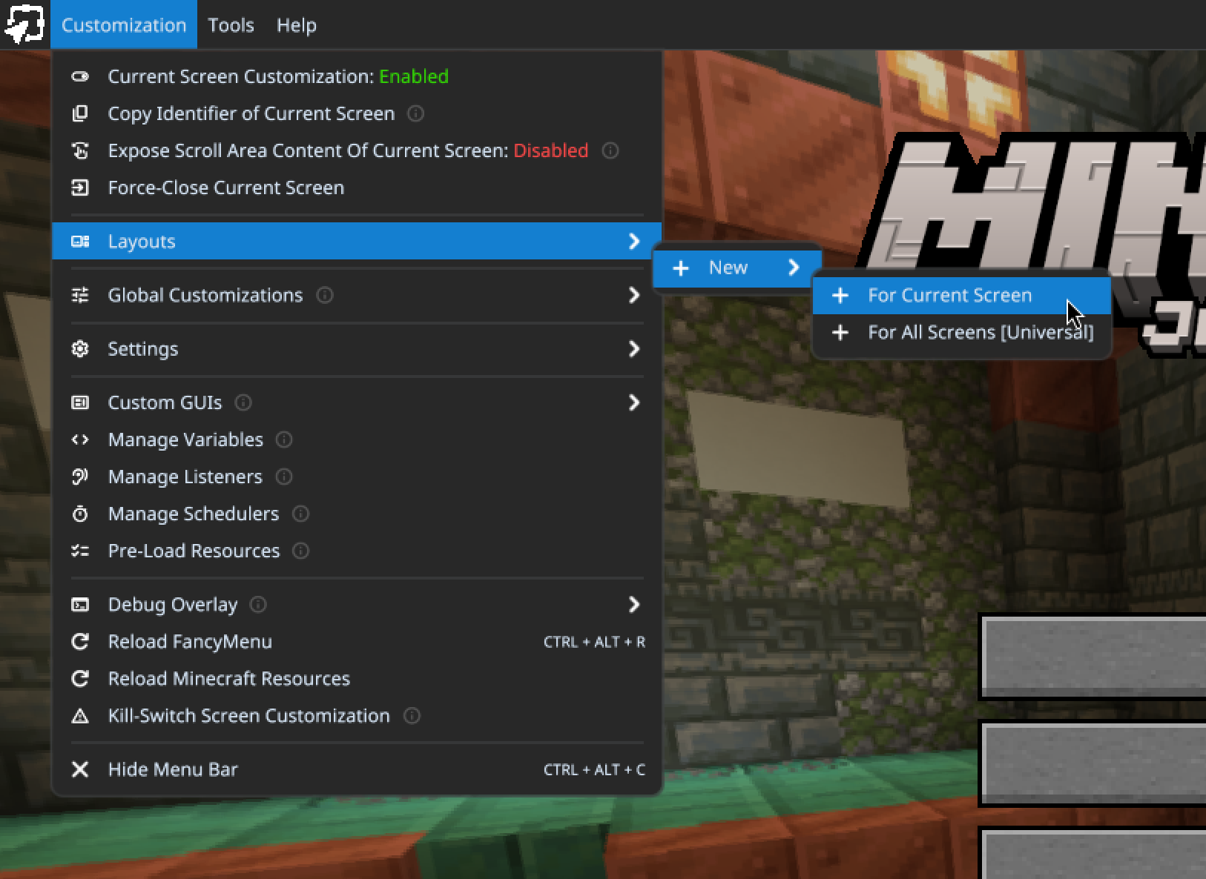1206x879 pixels.
Task: Click the second Minecraft title screen button
Action: click(1093, 763)
